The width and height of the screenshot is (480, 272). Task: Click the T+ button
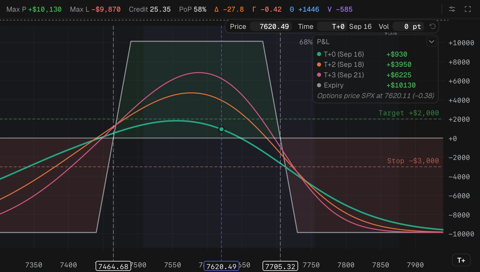[461, 260]
